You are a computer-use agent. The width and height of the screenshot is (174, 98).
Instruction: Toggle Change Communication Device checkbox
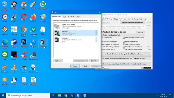[124, 38]
